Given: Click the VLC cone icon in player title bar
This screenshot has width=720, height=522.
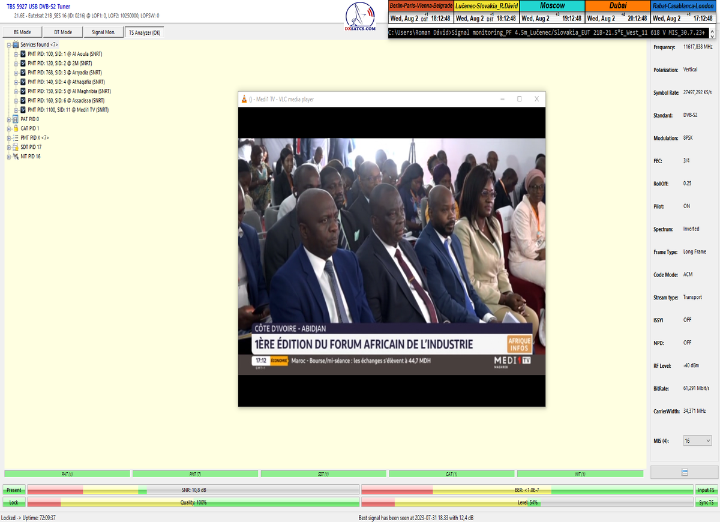Looking at the screenshot, I should 244,99.
